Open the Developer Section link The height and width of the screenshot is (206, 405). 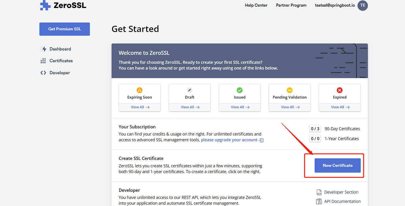[341, 192]
